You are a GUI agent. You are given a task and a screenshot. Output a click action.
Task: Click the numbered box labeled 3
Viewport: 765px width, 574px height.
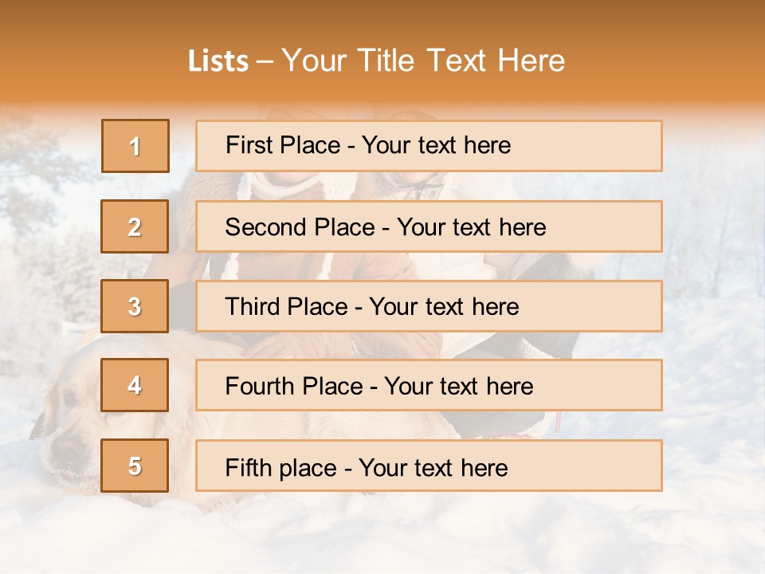point(135,306)
